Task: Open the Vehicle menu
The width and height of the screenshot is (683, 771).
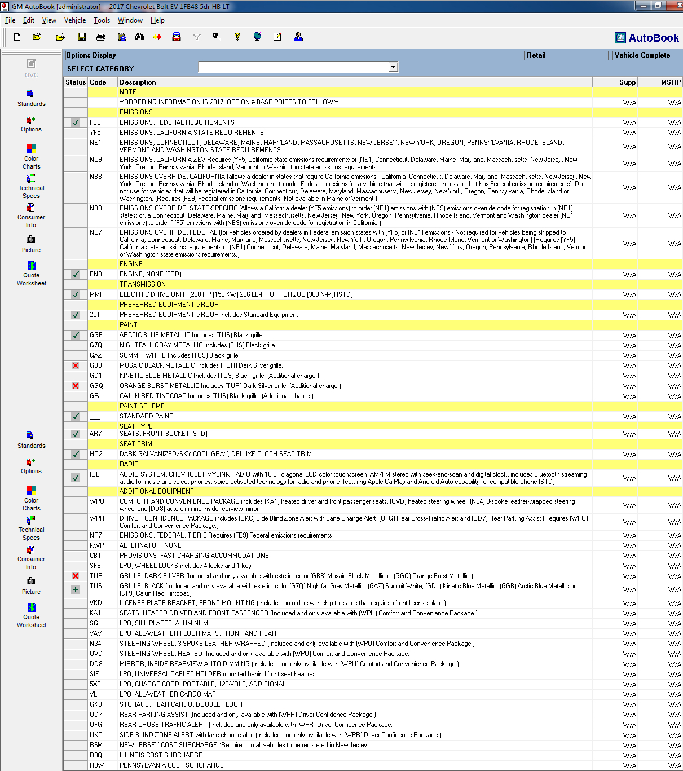Action: point(74,20)
